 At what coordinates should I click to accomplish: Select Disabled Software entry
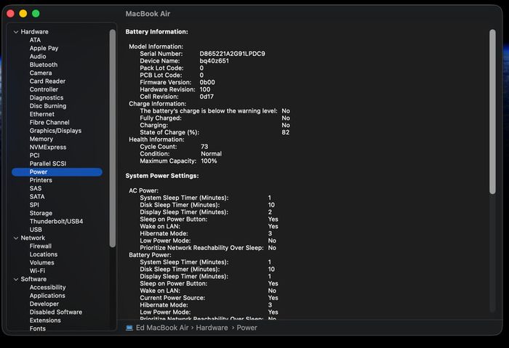pos(56,312)
